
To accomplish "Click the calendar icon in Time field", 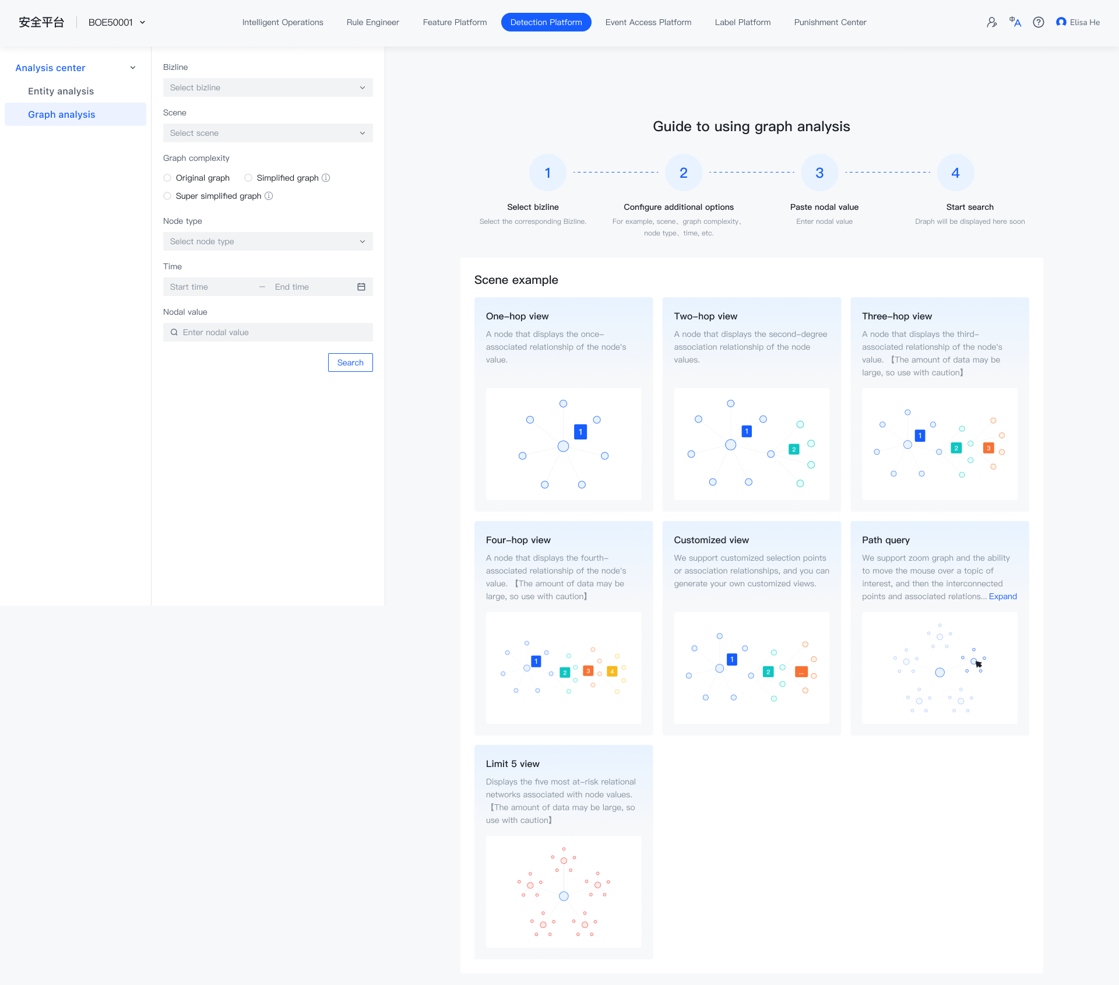I will tap(361, 287).
